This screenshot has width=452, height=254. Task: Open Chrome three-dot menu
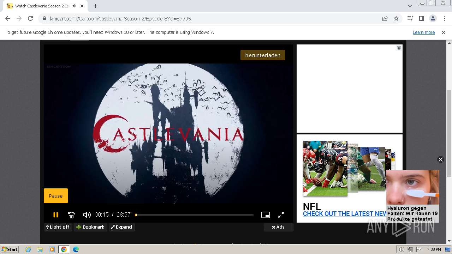pyautogui.click(x=444, y=19)
